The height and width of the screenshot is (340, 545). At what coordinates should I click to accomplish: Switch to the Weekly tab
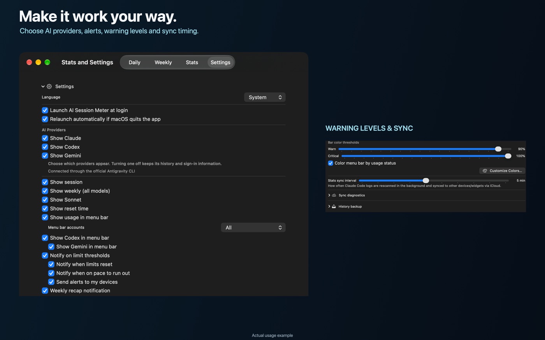(163, 62)
